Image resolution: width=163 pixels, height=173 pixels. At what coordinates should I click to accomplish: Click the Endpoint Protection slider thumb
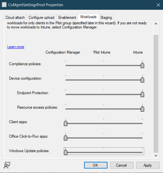click(x=142, y=94)
